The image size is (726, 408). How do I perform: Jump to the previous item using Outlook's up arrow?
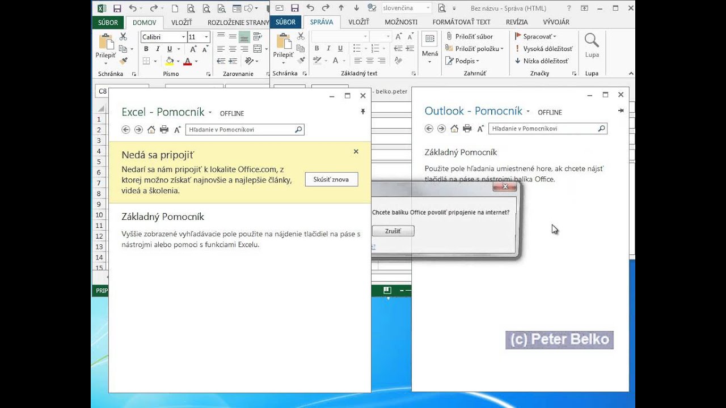pos(341,8)
